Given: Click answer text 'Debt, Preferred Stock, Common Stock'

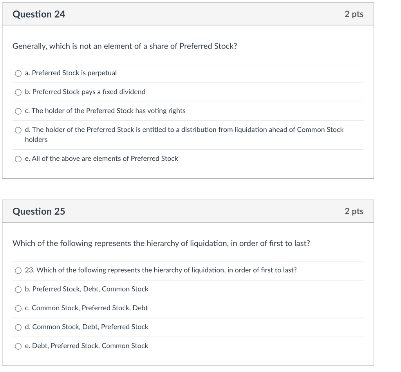Looking at the screenshot, I should click(87, 346).
